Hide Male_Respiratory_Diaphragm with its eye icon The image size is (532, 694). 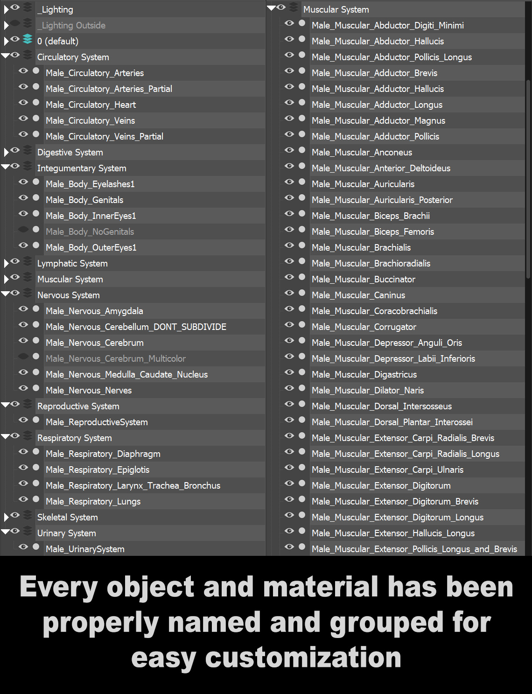pyautogui.click(x=23, y=452)
